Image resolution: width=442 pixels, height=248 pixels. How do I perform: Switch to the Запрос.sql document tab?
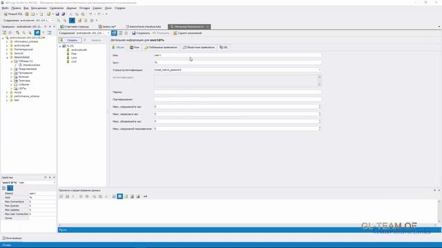pos(108,26)
